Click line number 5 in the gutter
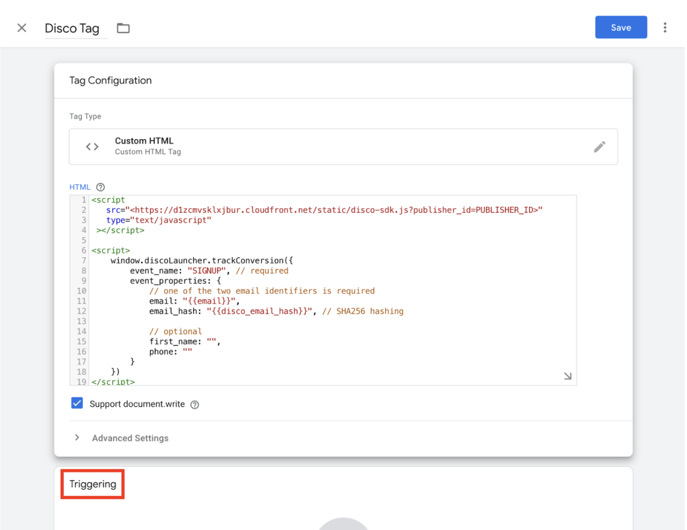Screen dimensions: 687x530 point(84,240)
